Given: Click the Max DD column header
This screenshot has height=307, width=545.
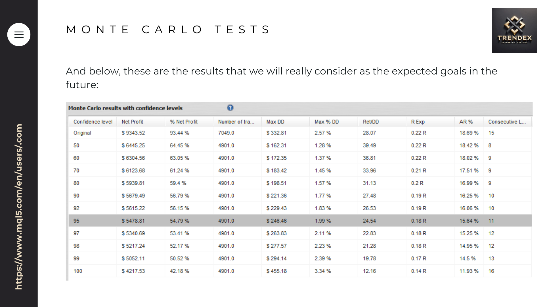Looking at the screenshot, I should (x=286, y=122).
